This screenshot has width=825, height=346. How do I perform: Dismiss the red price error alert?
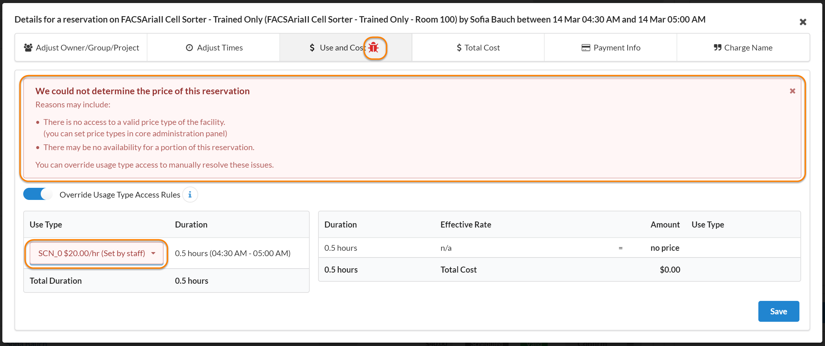[792, 91]
